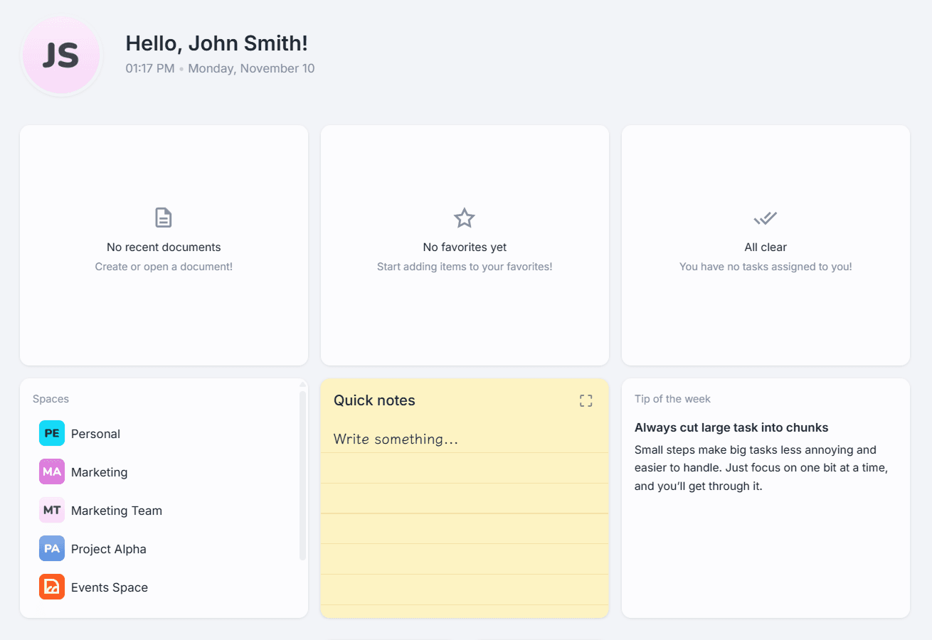Screen dimensions: 932x640
Task: Select the purple MA space icon
Action: (x=52, y=472)
